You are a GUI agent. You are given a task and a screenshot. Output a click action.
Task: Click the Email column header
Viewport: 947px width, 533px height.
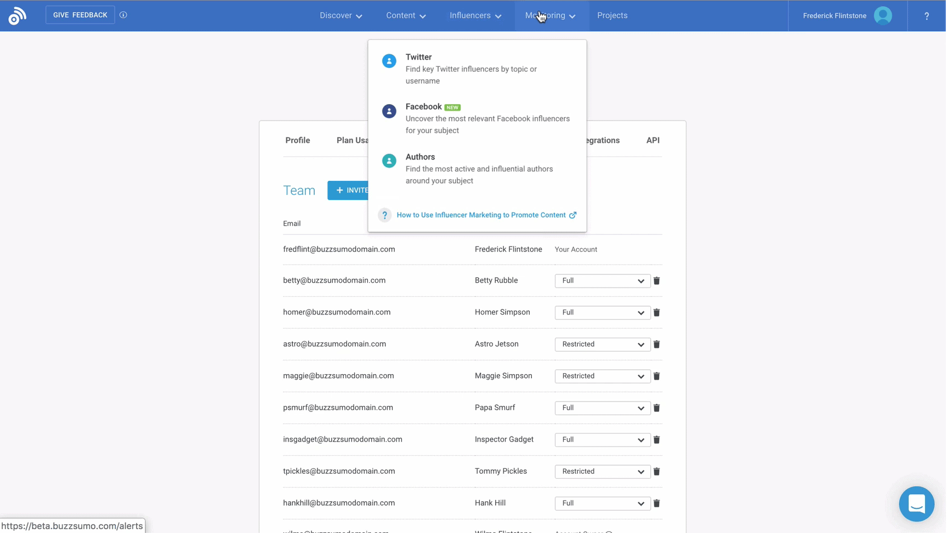coord(292,223)
